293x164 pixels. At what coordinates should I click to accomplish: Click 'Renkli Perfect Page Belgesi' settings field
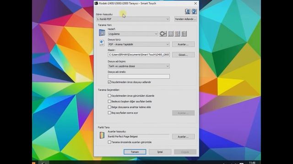pyautogui.click(x=139, y=137)
